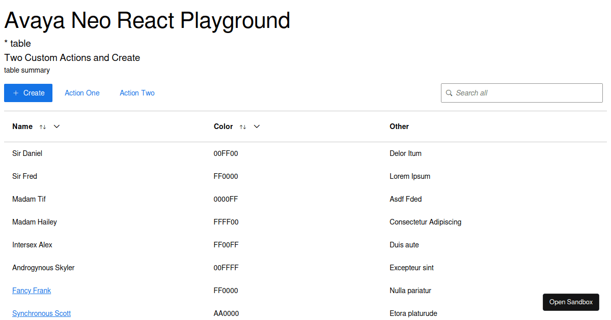Follow the Synchronous Scott link

pyautogui.click(x=41, y=313)
